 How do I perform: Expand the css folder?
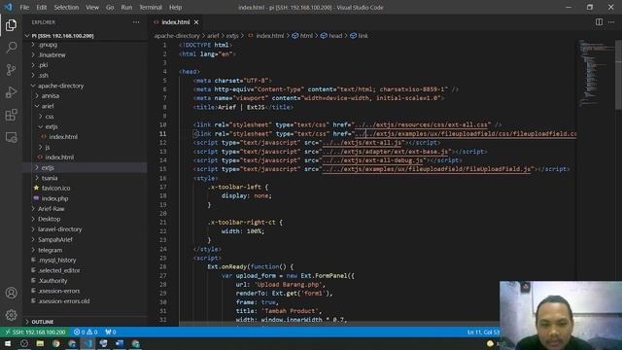(x=50, y=117)
